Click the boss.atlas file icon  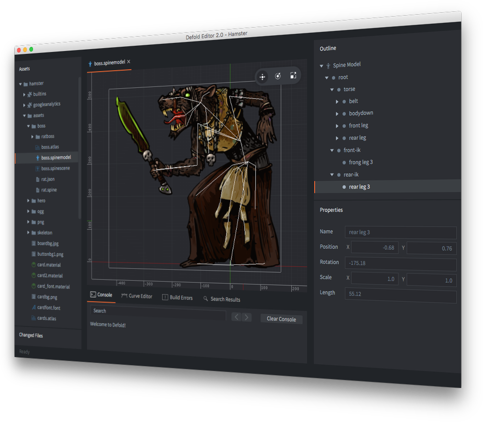[38, 147]
